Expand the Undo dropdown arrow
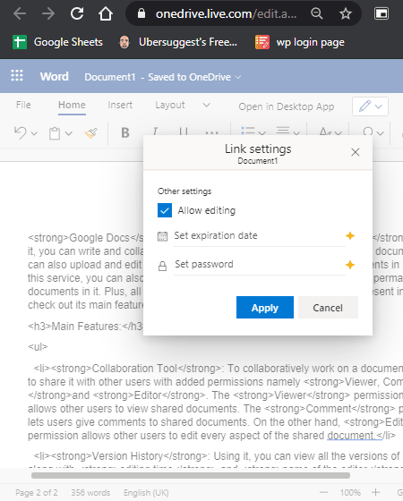Image resolution: width=403 pixels, height=501 pixels. 34,133
